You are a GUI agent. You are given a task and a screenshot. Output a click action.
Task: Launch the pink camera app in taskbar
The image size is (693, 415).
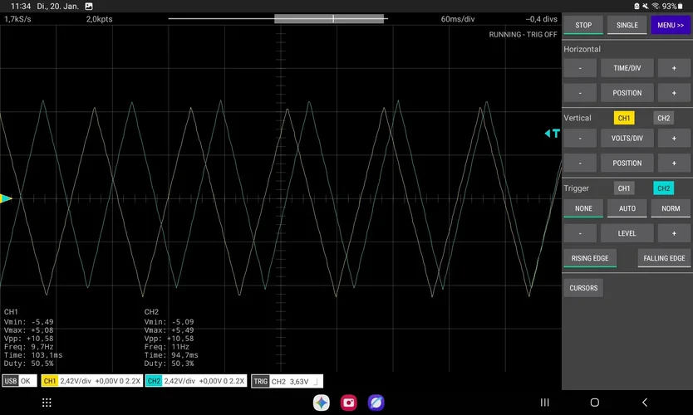click(349, 403)
